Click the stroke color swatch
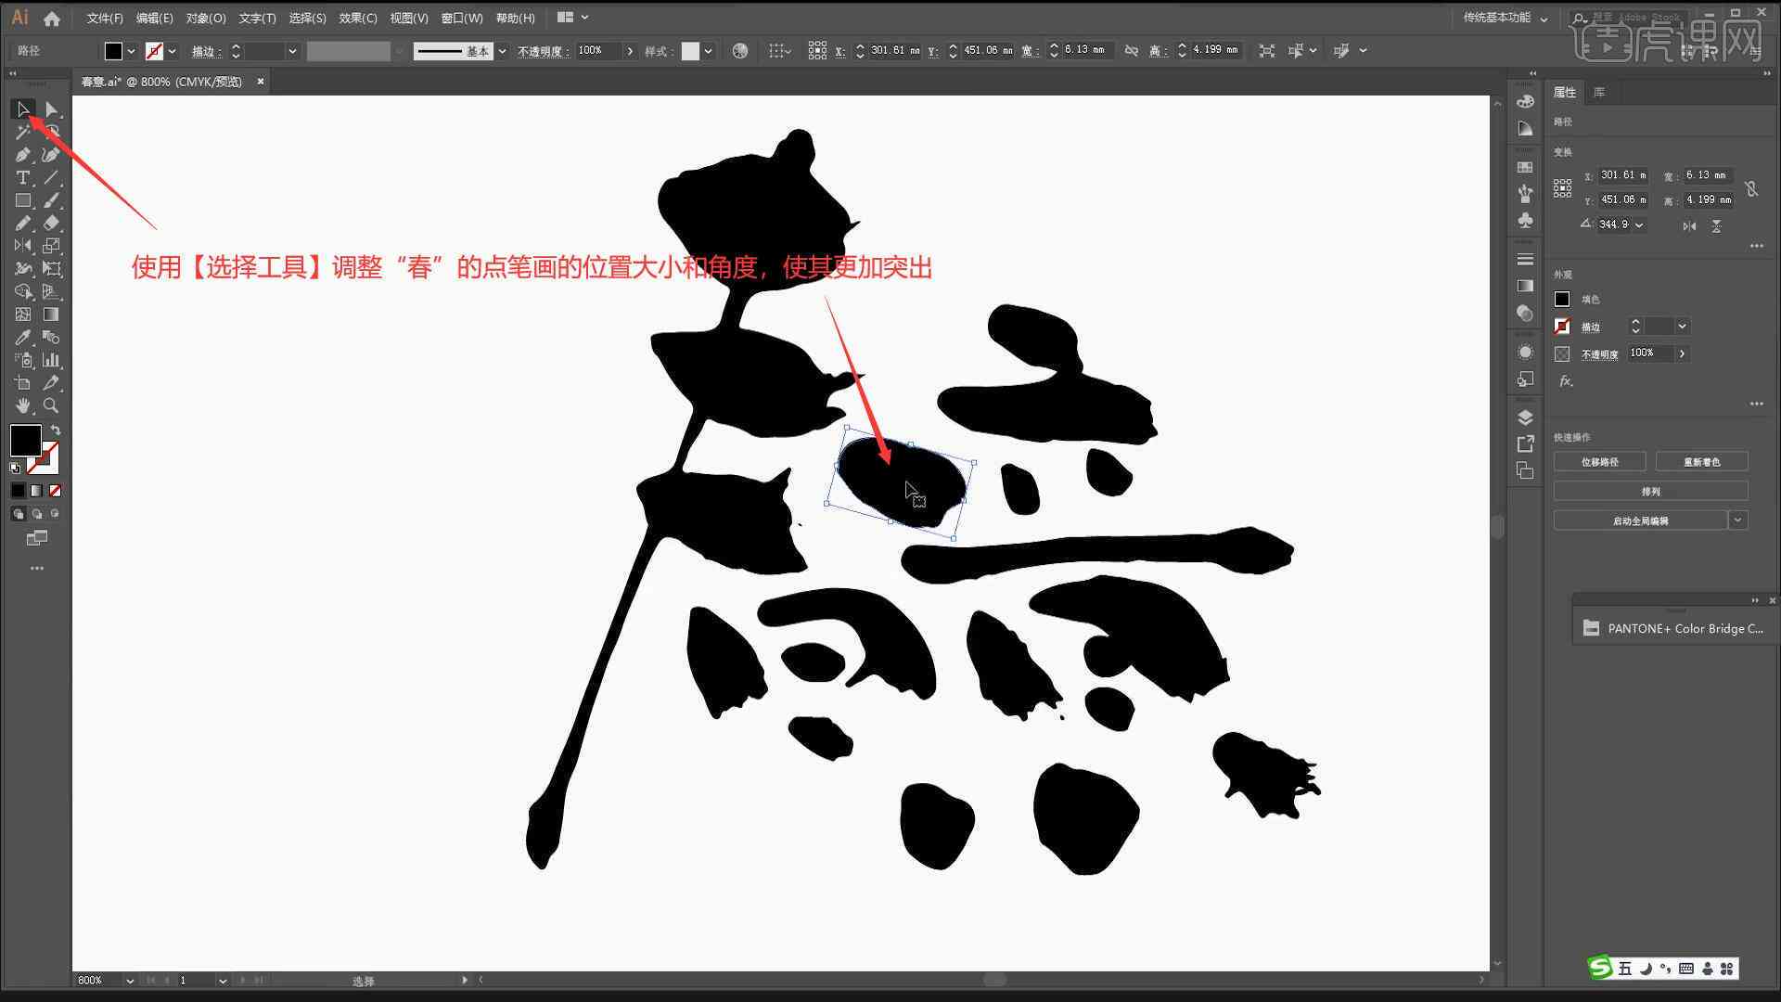This screenshot has height=1002, width=1781. [43, 459]
